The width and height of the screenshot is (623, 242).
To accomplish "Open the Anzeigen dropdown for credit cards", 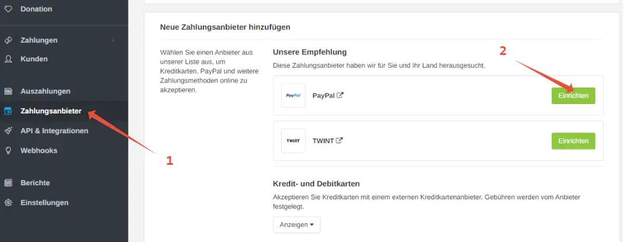I will pos(296,224).
